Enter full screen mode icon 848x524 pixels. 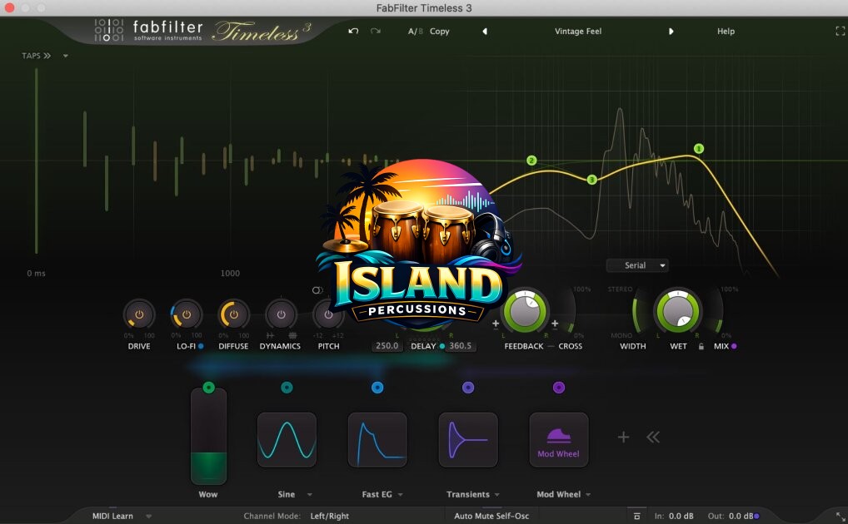(x=840, y=32)
